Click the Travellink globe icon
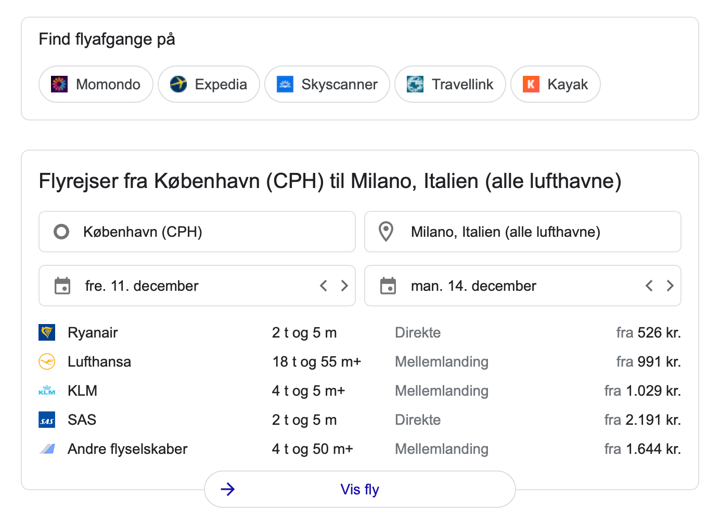Image resolution: width=720 pixels, height=511 pixels. pyautogui.click(x=415, y=84)
